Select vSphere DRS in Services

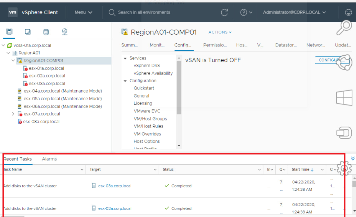(147, 66)
